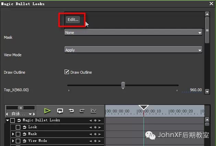Click the right arrow beside timeline scale
The height and width of the screenshot is (146, 216).
tap(34, 114)
